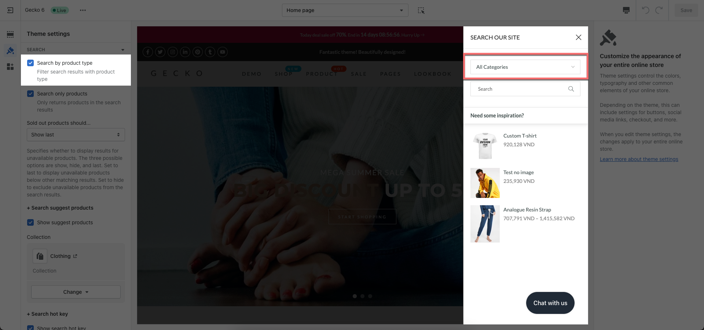This screenshot has height=330, width=704.
Task: Open the DEMO menu item
Action: (252, 74)
